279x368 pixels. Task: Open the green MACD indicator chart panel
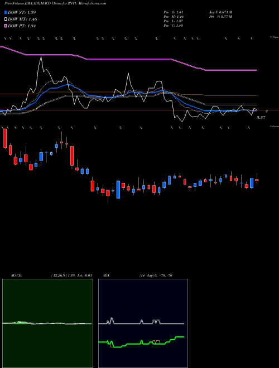(x=47, y=323)
